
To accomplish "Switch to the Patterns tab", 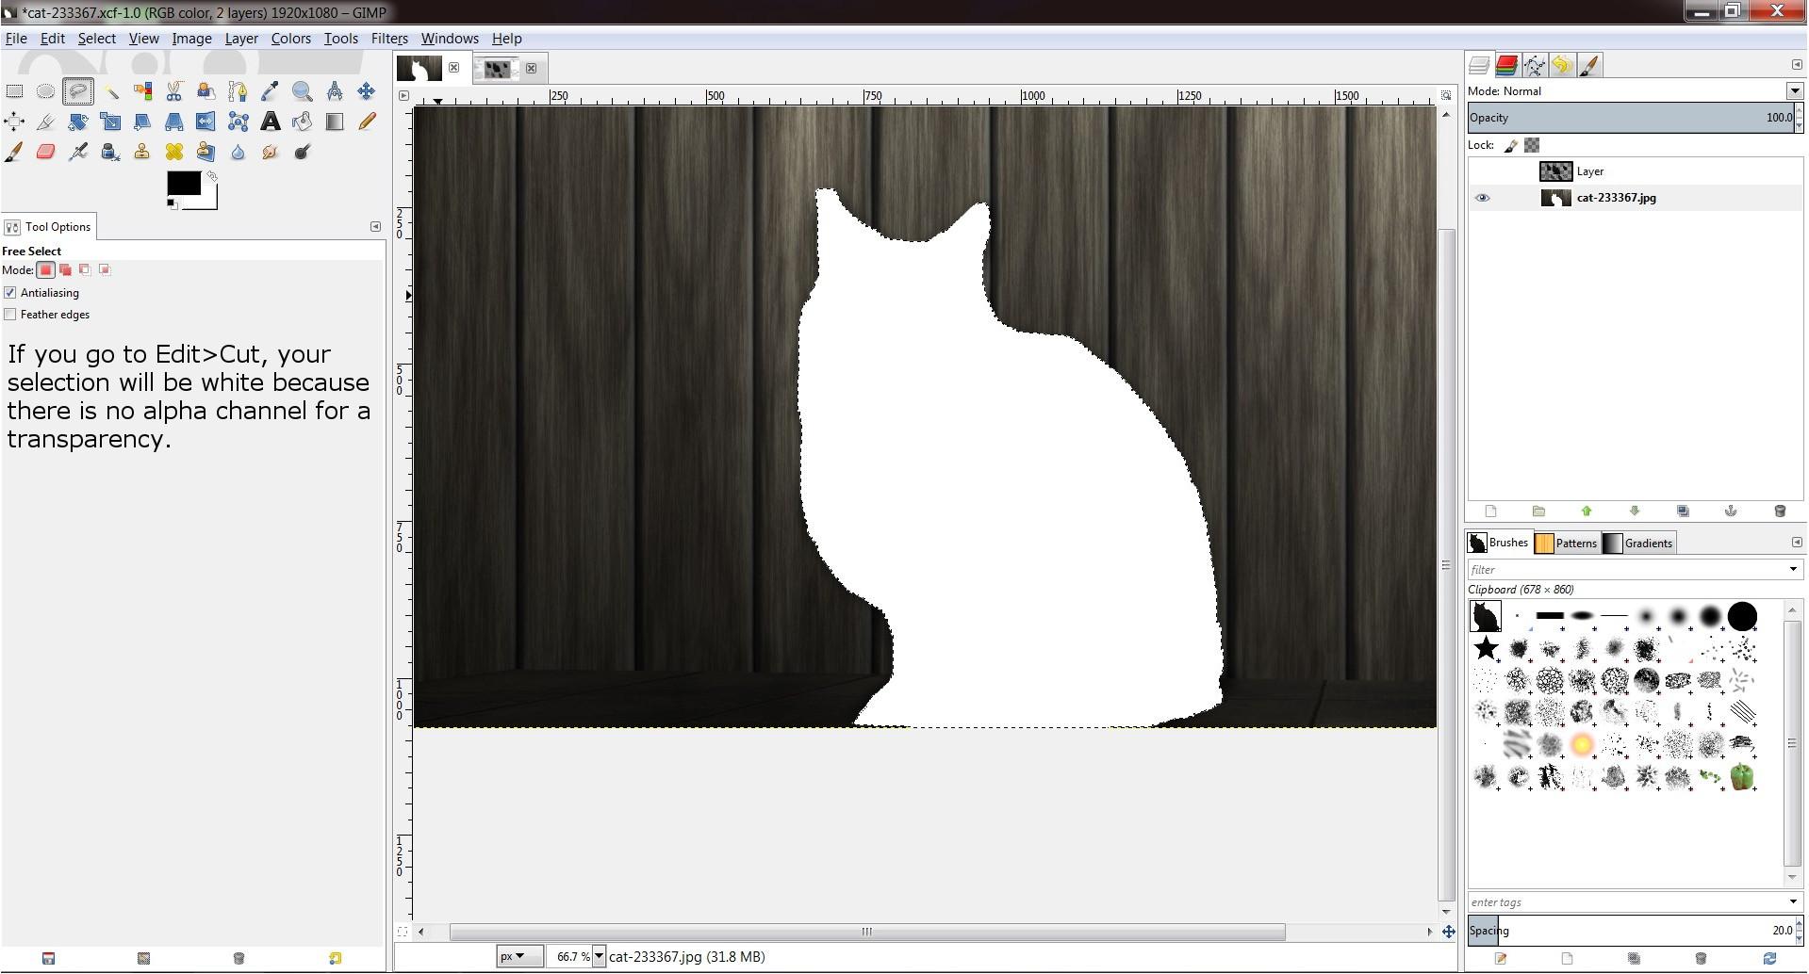I will point(1567,544).
